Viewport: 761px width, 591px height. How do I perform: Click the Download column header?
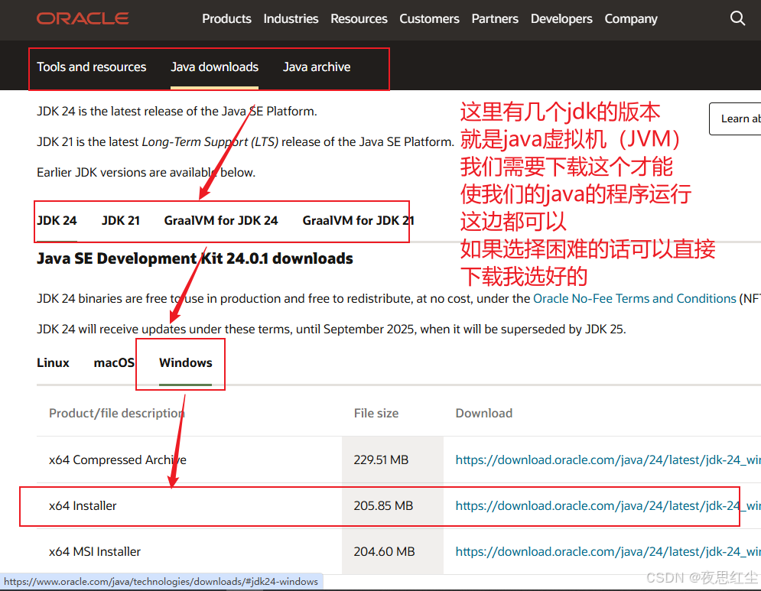pyautogui.click(x=484, y=414)
